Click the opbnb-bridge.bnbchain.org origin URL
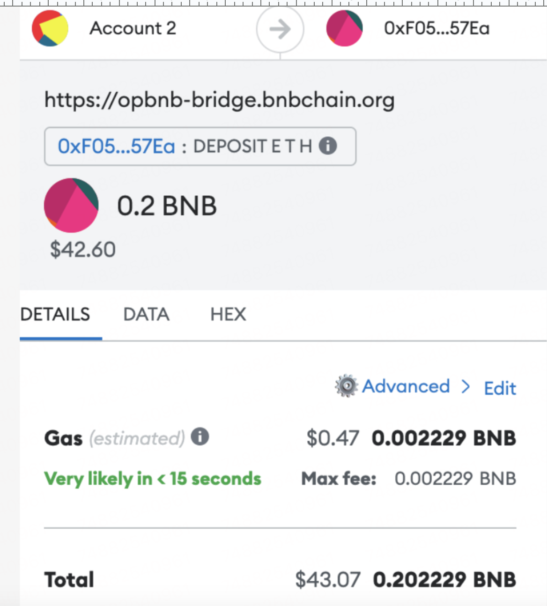This screenshot has width=547, height=606. pos(220,100)
